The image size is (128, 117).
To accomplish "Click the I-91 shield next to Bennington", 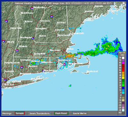I will [x=33, y=38].
